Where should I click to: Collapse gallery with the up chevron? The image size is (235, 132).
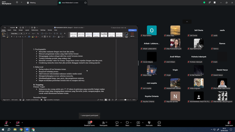(x=187, y=22)
